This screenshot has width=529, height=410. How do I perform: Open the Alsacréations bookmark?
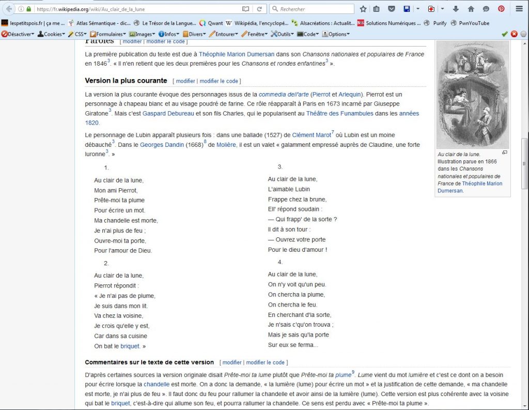click(x=323, y=23)
